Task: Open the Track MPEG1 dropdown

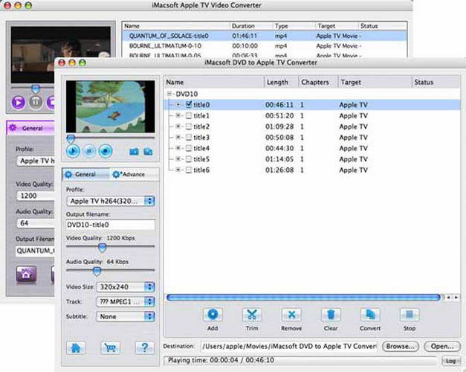Action: click(x=126, y=302)
